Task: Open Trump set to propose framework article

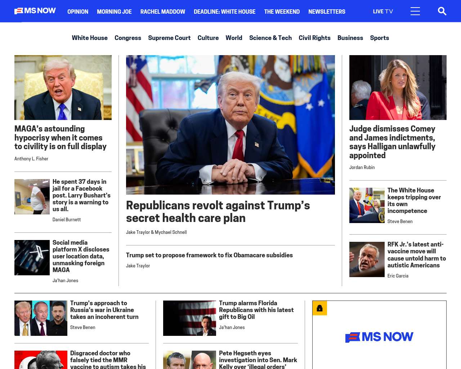Action: [x=209, y=255]
